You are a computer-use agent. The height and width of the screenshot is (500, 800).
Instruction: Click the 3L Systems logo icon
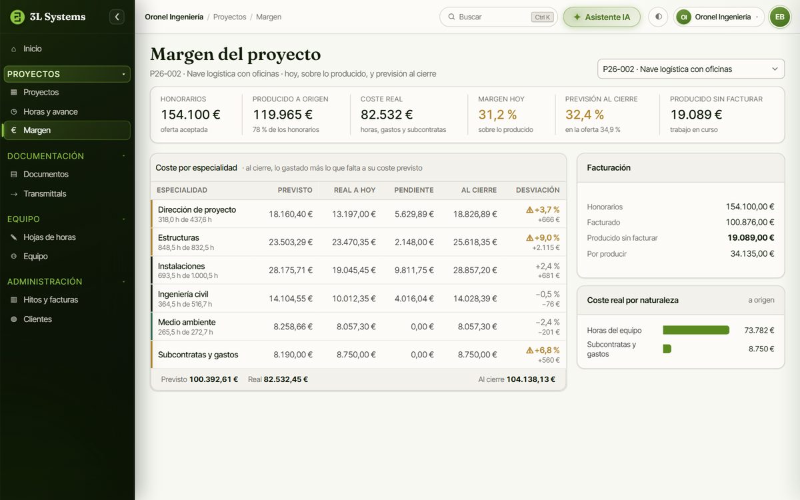(17, 17)
